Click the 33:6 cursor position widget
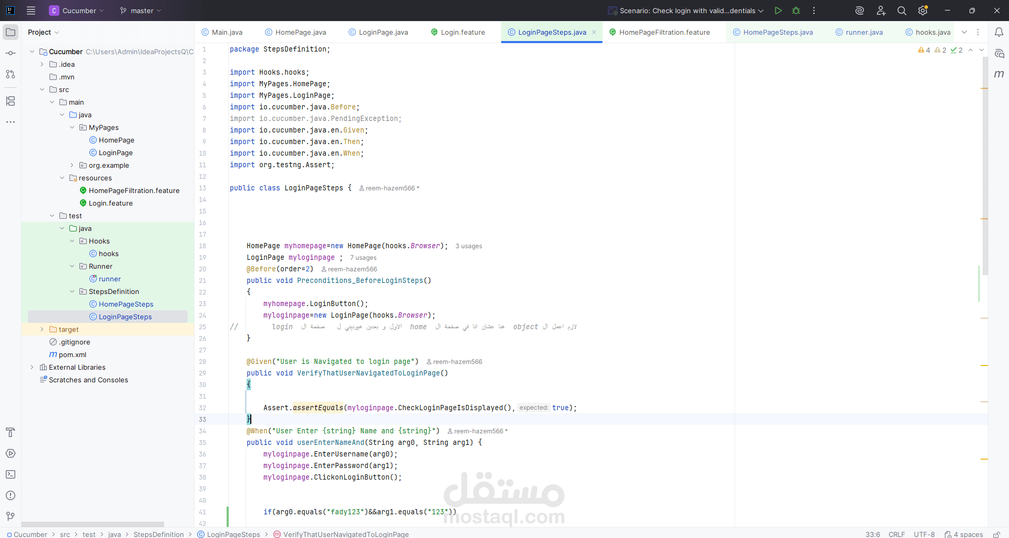This screenshot has width=1009, height=538. [x=873, y=534]
